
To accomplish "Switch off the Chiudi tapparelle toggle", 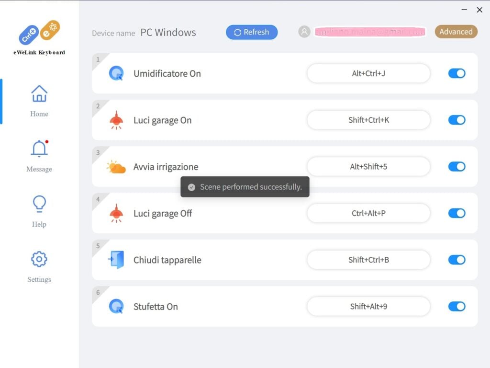I will (x=457, y=260).
